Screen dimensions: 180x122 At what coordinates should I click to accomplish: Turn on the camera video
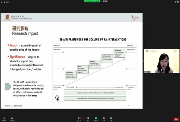[12, 118]
